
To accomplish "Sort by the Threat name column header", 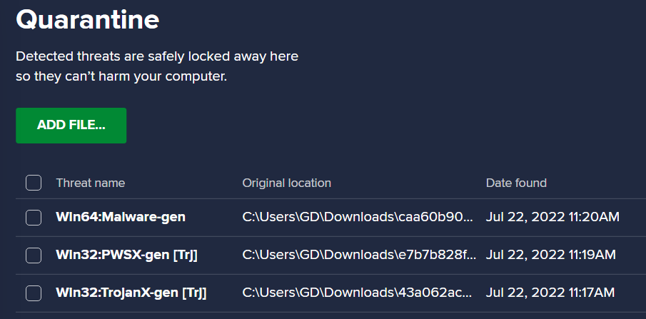I will pyautogui.click(x=90, y=183).
